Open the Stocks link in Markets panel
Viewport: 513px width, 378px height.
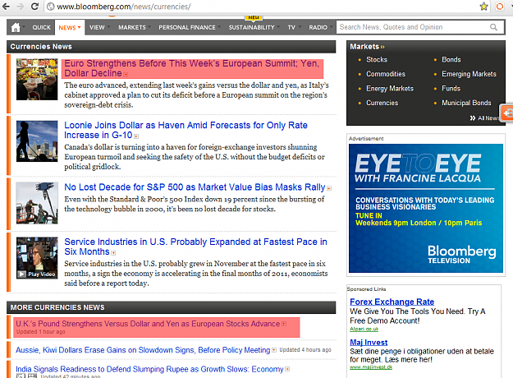(x=377, y=60)
